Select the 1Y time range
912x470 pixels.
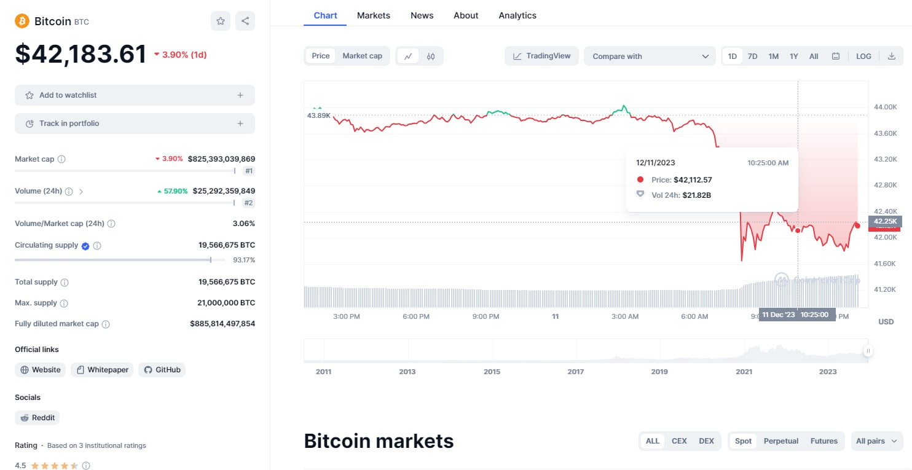[x=794, y=56]
